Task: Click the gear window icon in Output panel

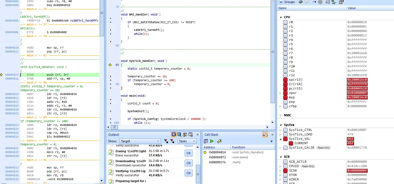Action: point(185,135)
